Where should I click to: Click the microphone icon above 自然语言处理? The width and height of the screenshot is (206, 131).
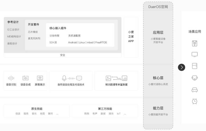point(64,78)
